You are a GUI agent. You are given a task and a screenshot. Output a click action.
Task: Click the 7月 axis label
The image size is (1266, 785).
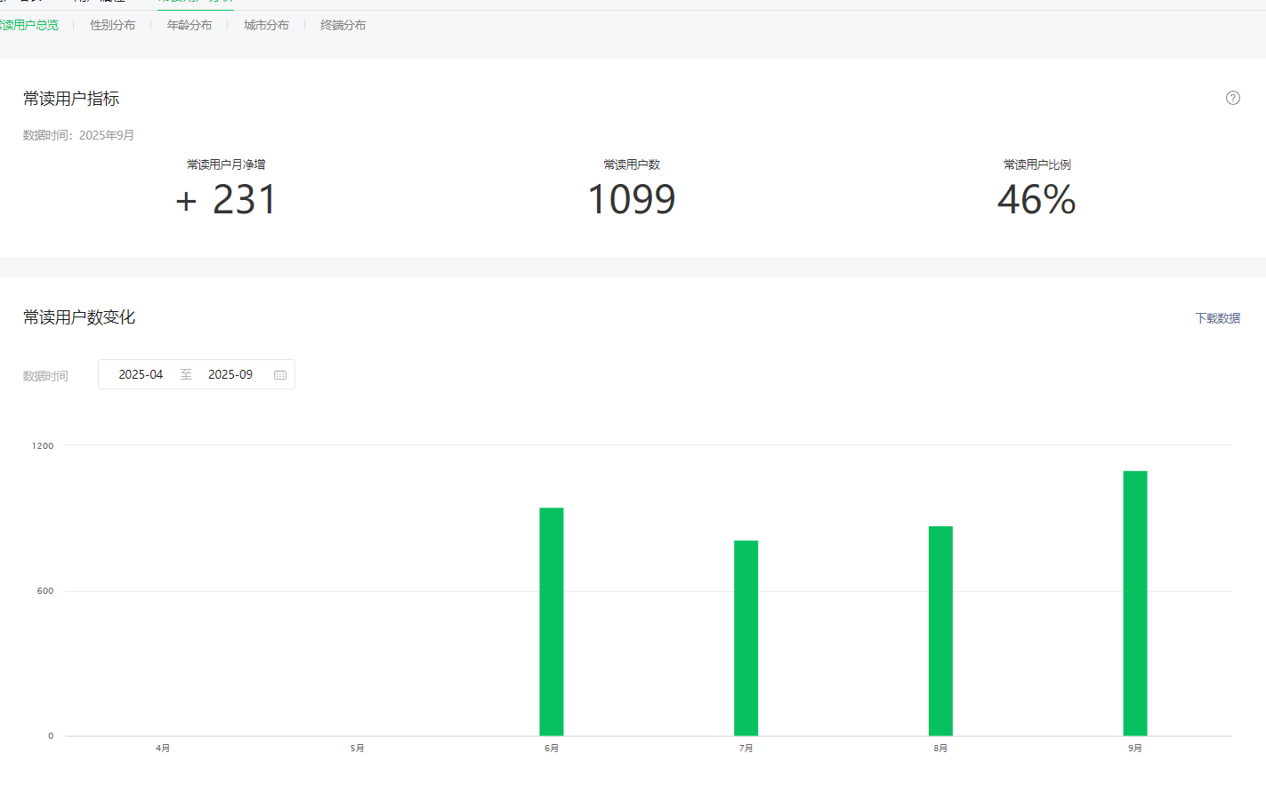coord(746,749)
